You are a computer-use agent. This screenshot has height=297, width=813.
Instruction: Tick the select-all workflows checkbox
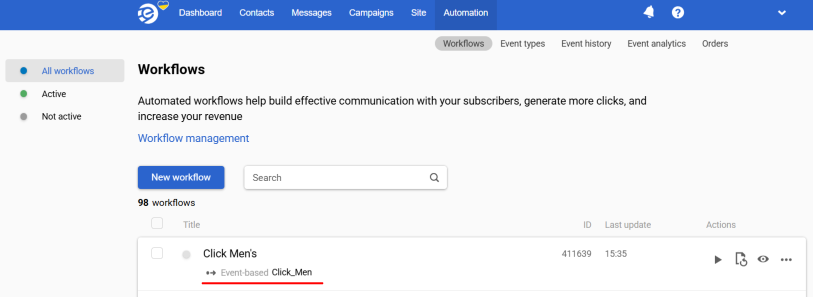pyautogui.click(x=157, y=223)
